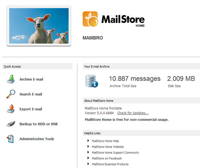Screen dimensions: 200x168
Task: Click the USB stick backup icon
Action: click(11, 124)
